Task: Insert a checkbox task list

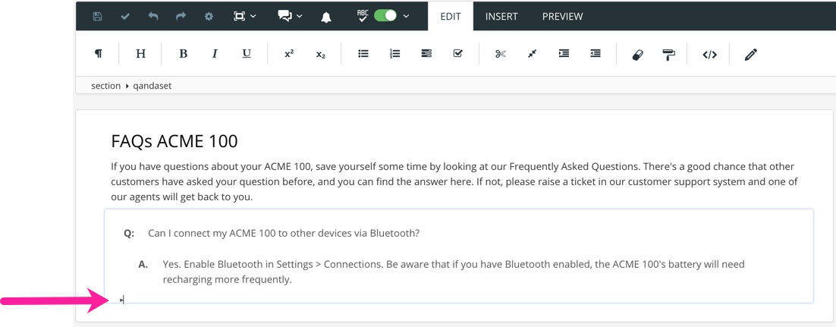Action: 457,54
